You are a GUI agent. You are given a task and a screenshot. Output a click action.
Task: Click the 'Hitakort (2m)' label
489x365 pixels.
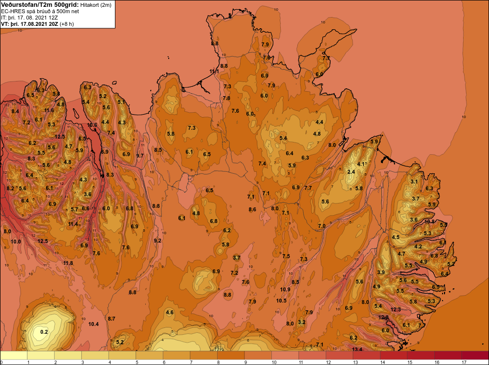click(95, 5)
